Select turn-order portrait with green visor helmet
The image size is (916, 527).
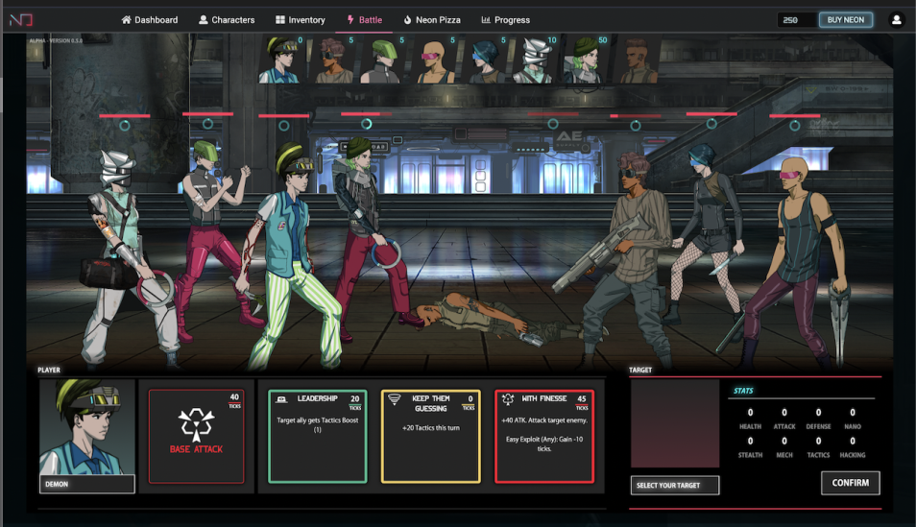[383, 59]
